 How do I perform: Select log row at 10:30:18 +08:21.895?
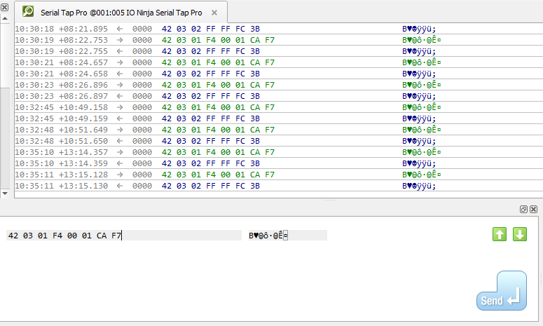(279, 29)
